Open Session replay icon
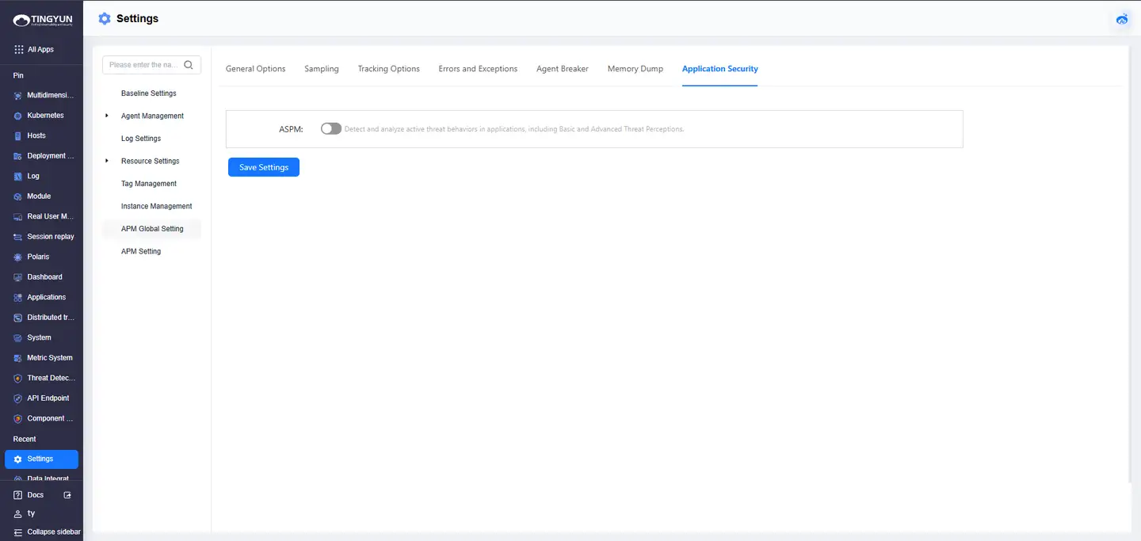 pos(17,237)
